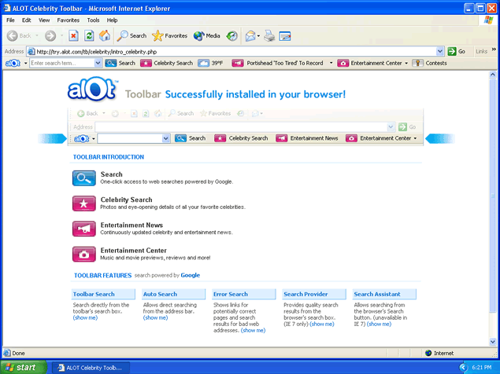The height and width of the screenshot is (374, 500).
Task: Click show me link under Toolbar Search
Action: [x=85, y=317]
